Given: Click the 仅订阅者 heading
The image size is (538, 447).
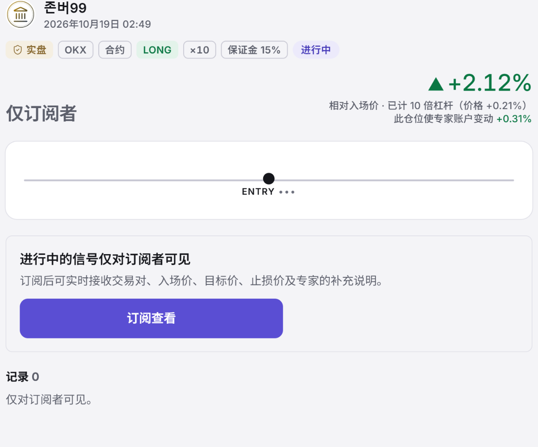Looking at the screenshot, I should pyautogui.click(x=41, y=114).
